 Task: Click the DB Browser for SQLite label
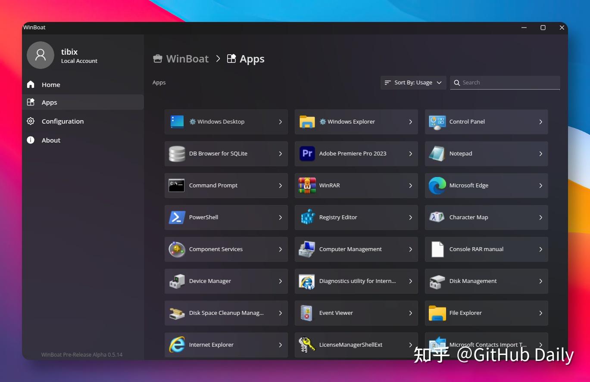[x=218, y=154]
